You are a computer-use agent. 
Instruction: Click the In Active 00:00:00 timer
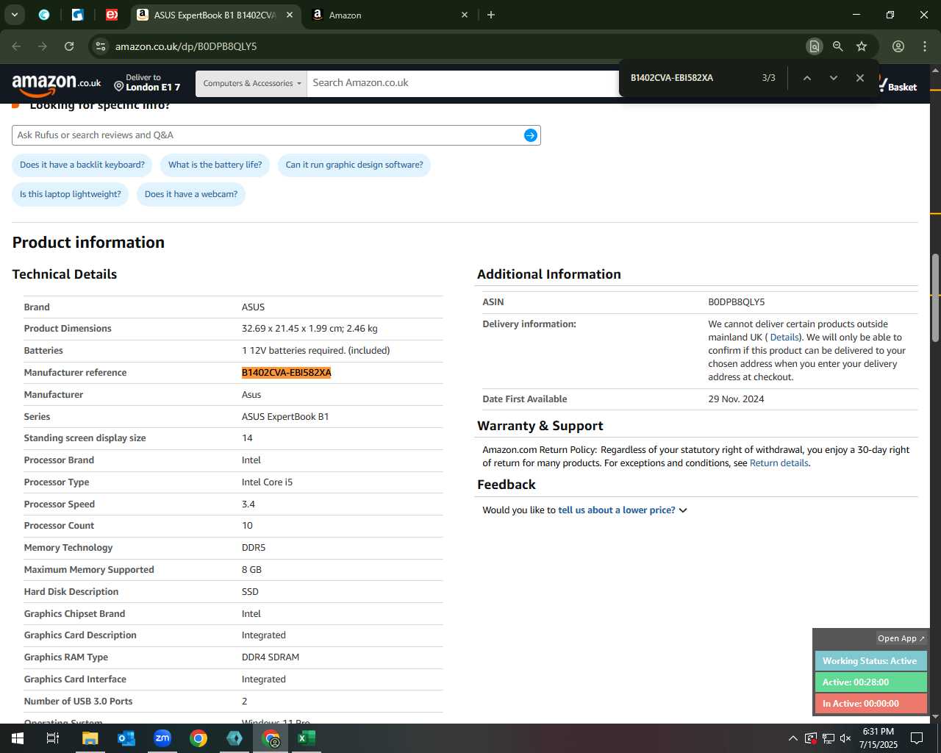tap(870, 704)
